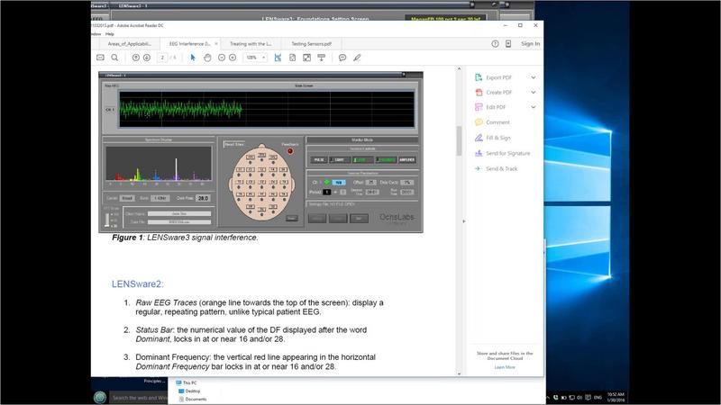Select Desktop in Explorer tree
This screenshot has width=721, height=405.
pyautogui.click(x=189, y=391)
